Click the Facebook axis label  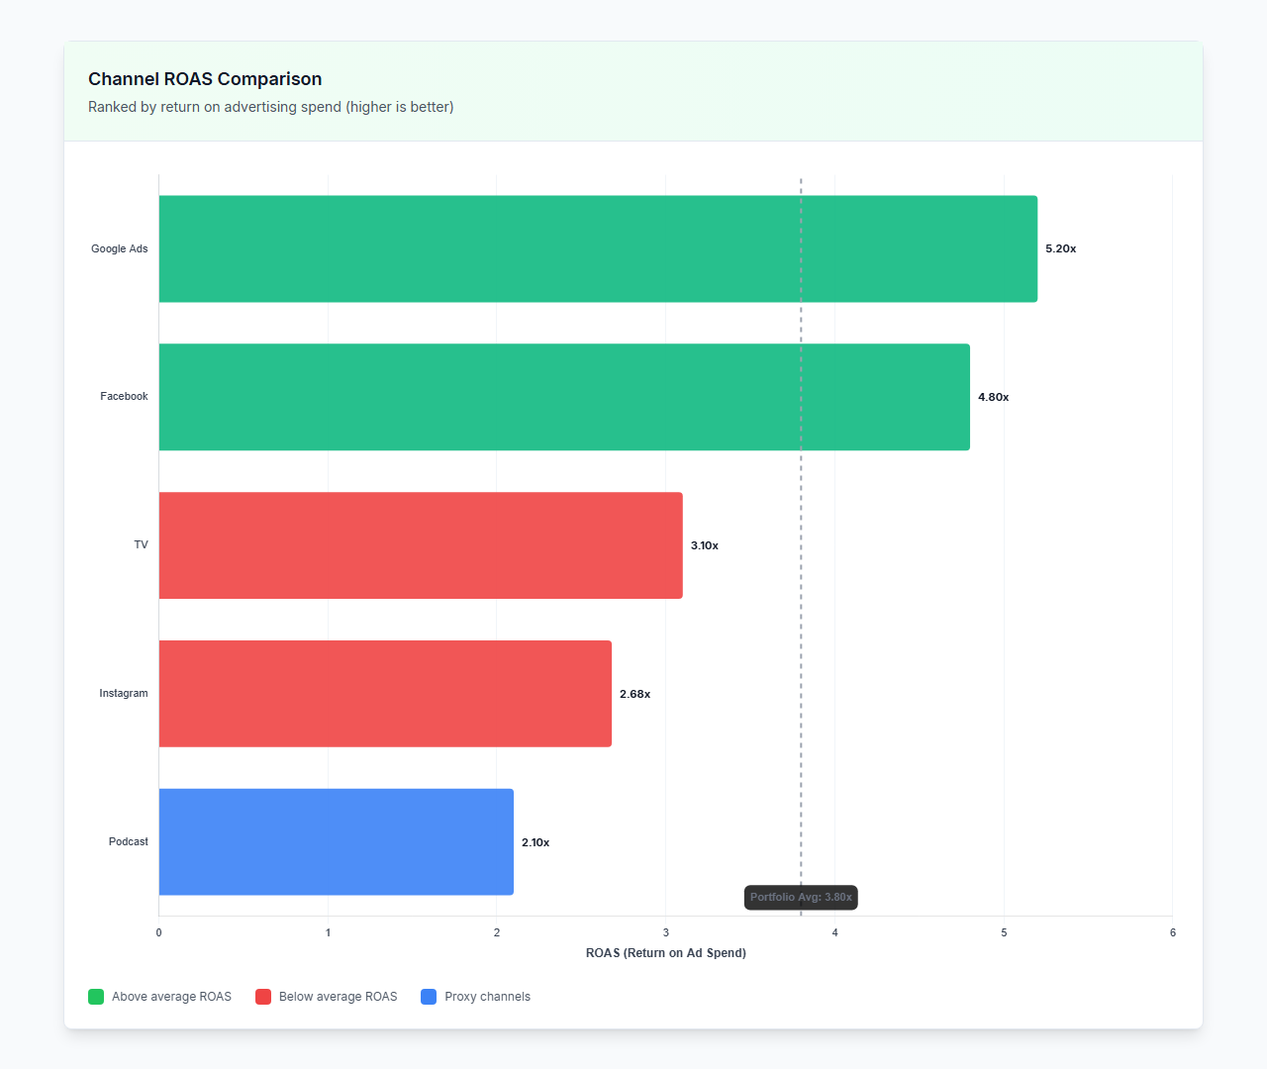tap(124, 397)
